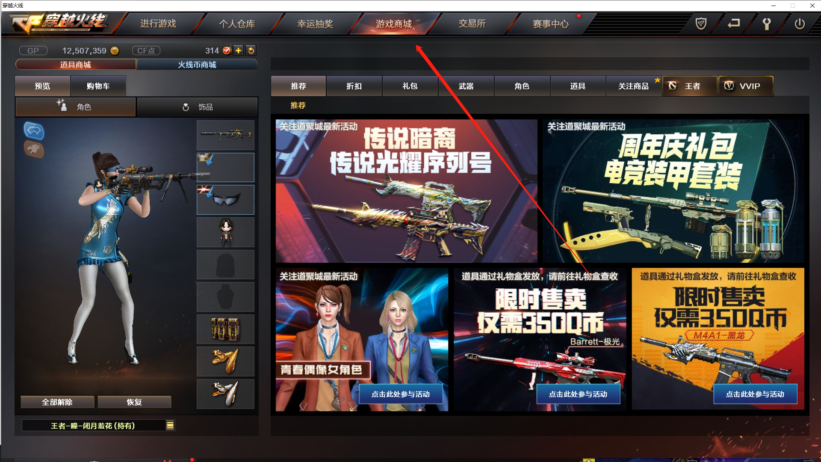The image size is (821, 462).
Task: Click the blue mask icon above character
Action: (x=34, y=130)
